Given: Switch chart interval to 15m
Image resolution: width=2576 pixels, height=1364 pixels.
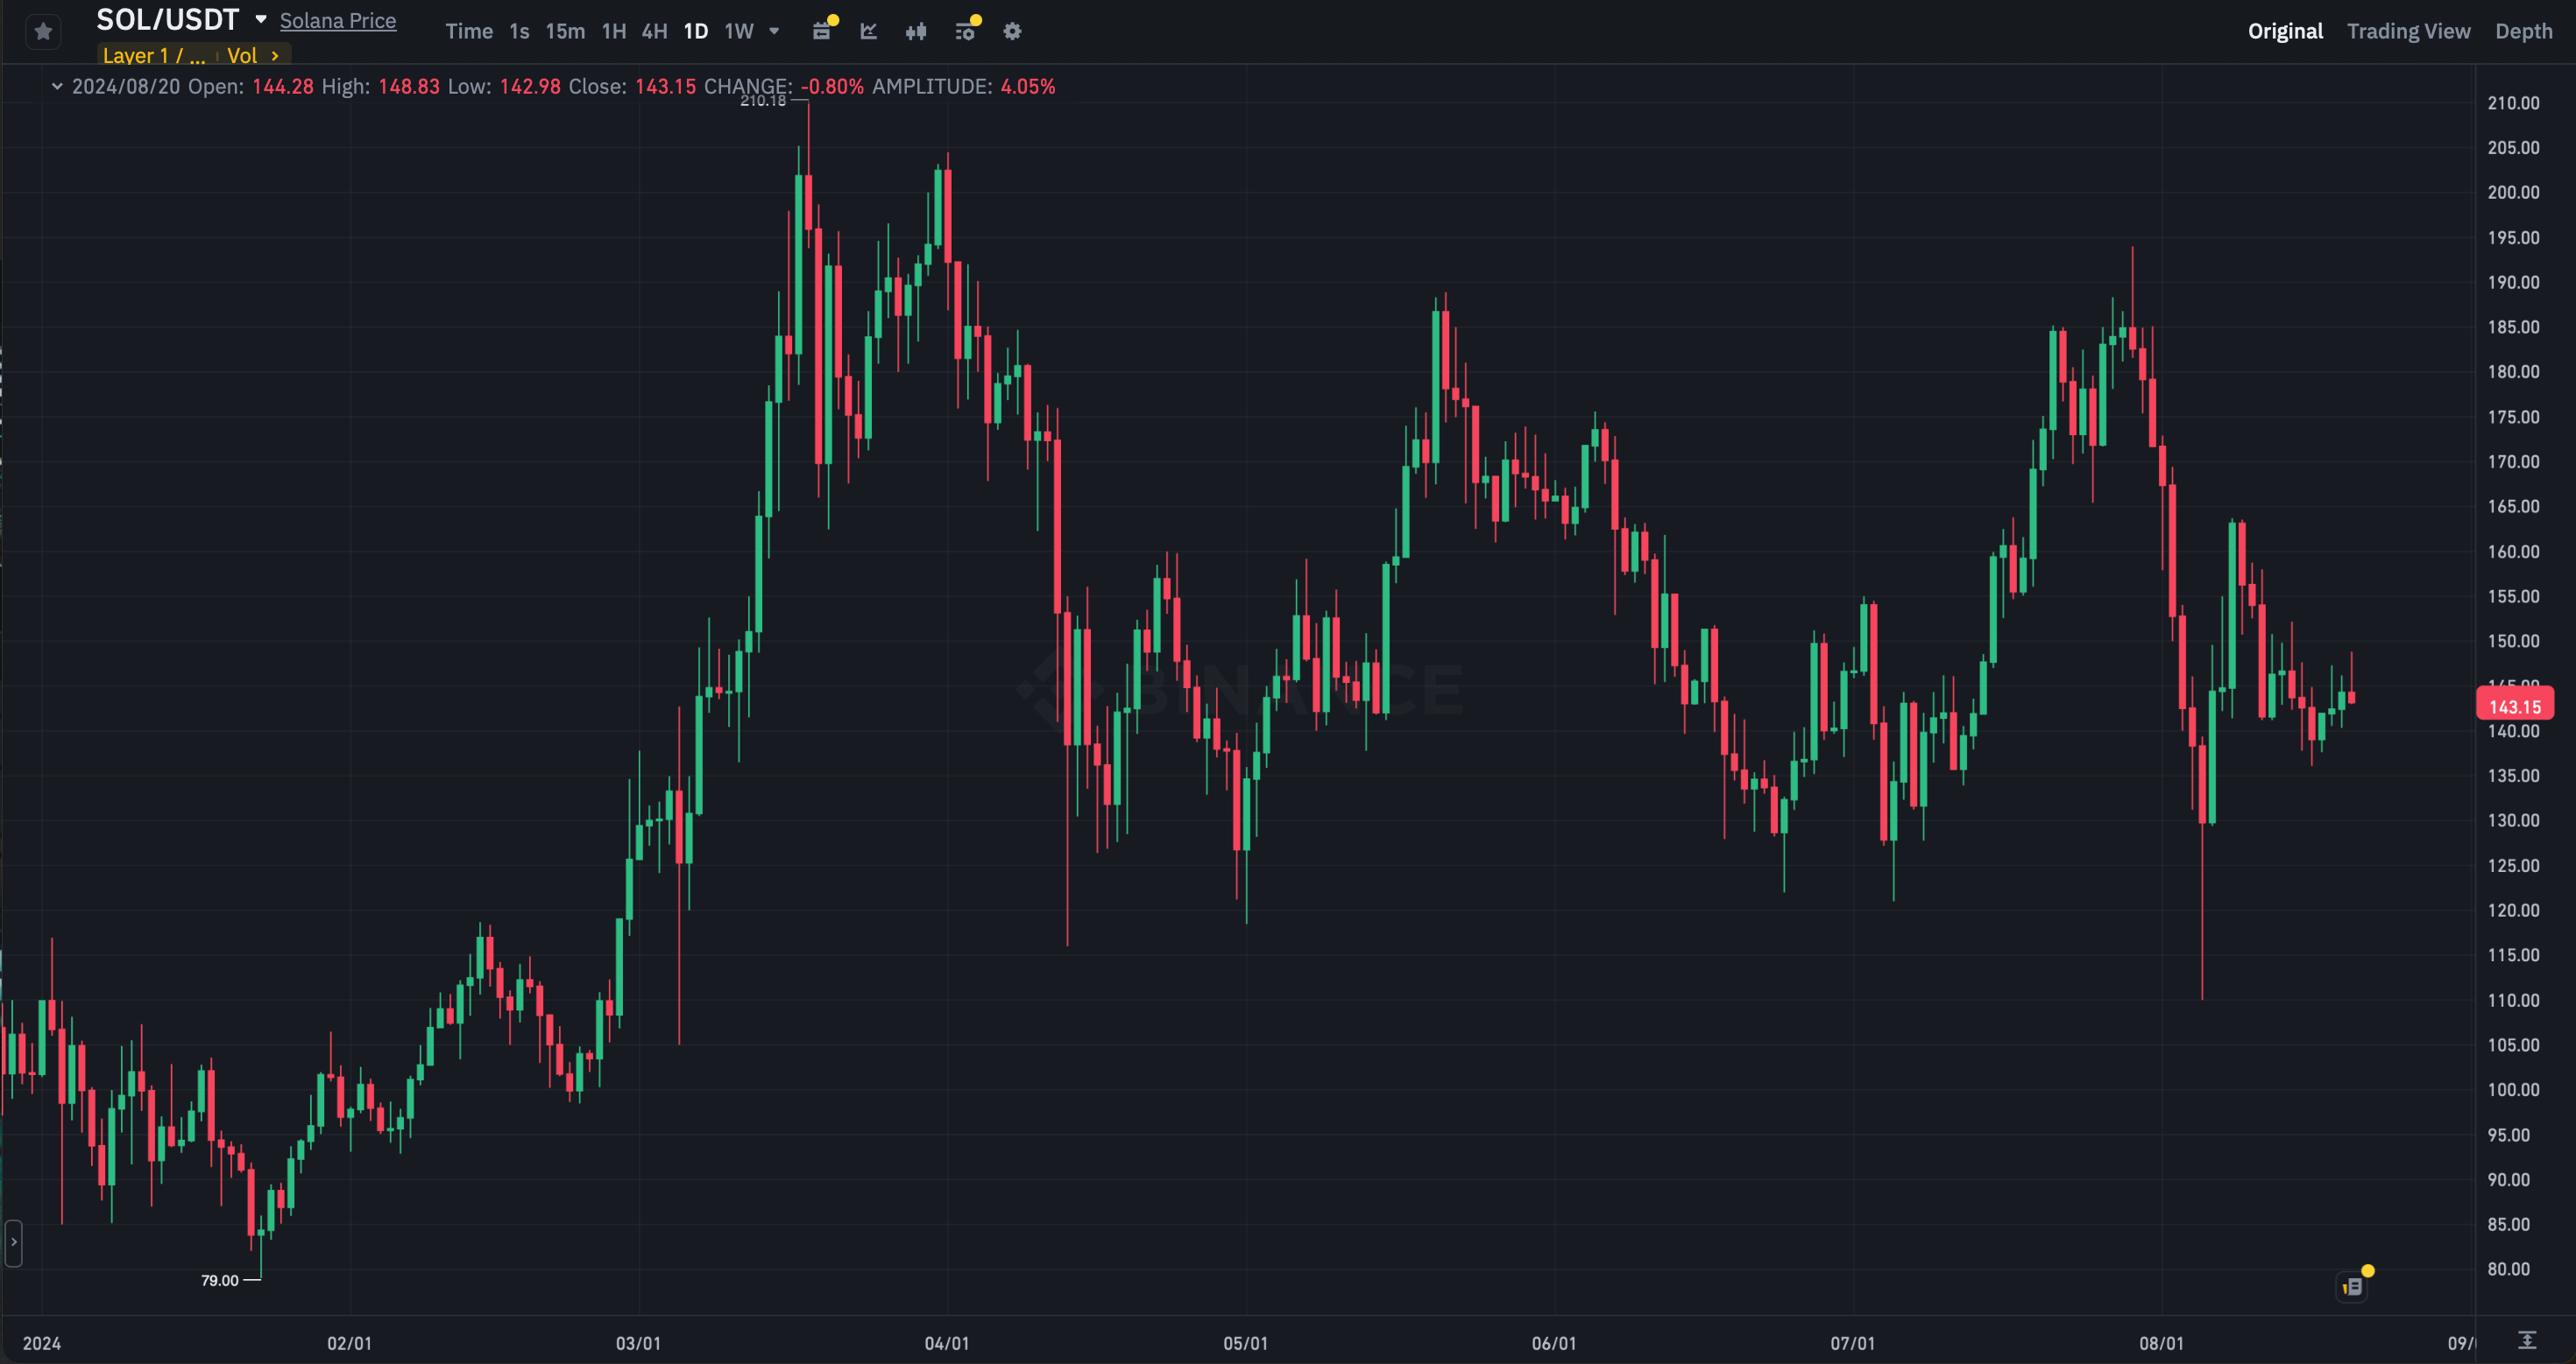Looking at the screenshot, I should [x=565, y=31].
